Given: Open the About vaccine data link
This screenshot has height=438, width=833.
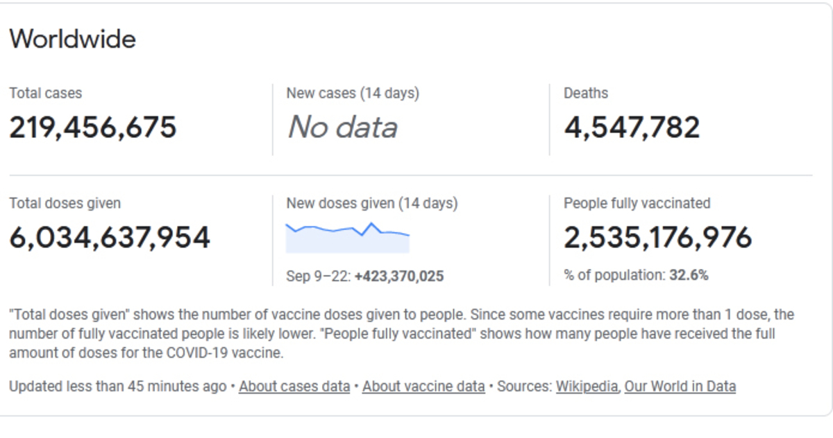Looking at the screenshot, I should (423, 387).
